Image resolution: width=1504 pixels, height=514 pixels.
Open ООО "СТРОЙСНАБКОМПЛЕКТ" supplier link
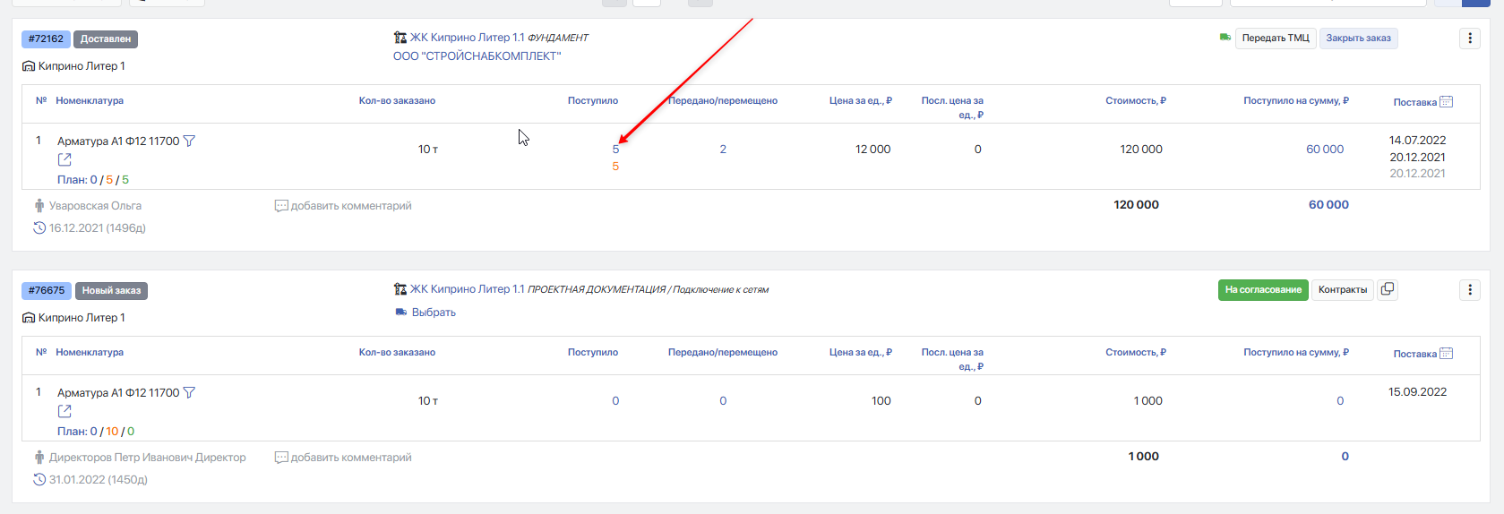click(477, 56)
